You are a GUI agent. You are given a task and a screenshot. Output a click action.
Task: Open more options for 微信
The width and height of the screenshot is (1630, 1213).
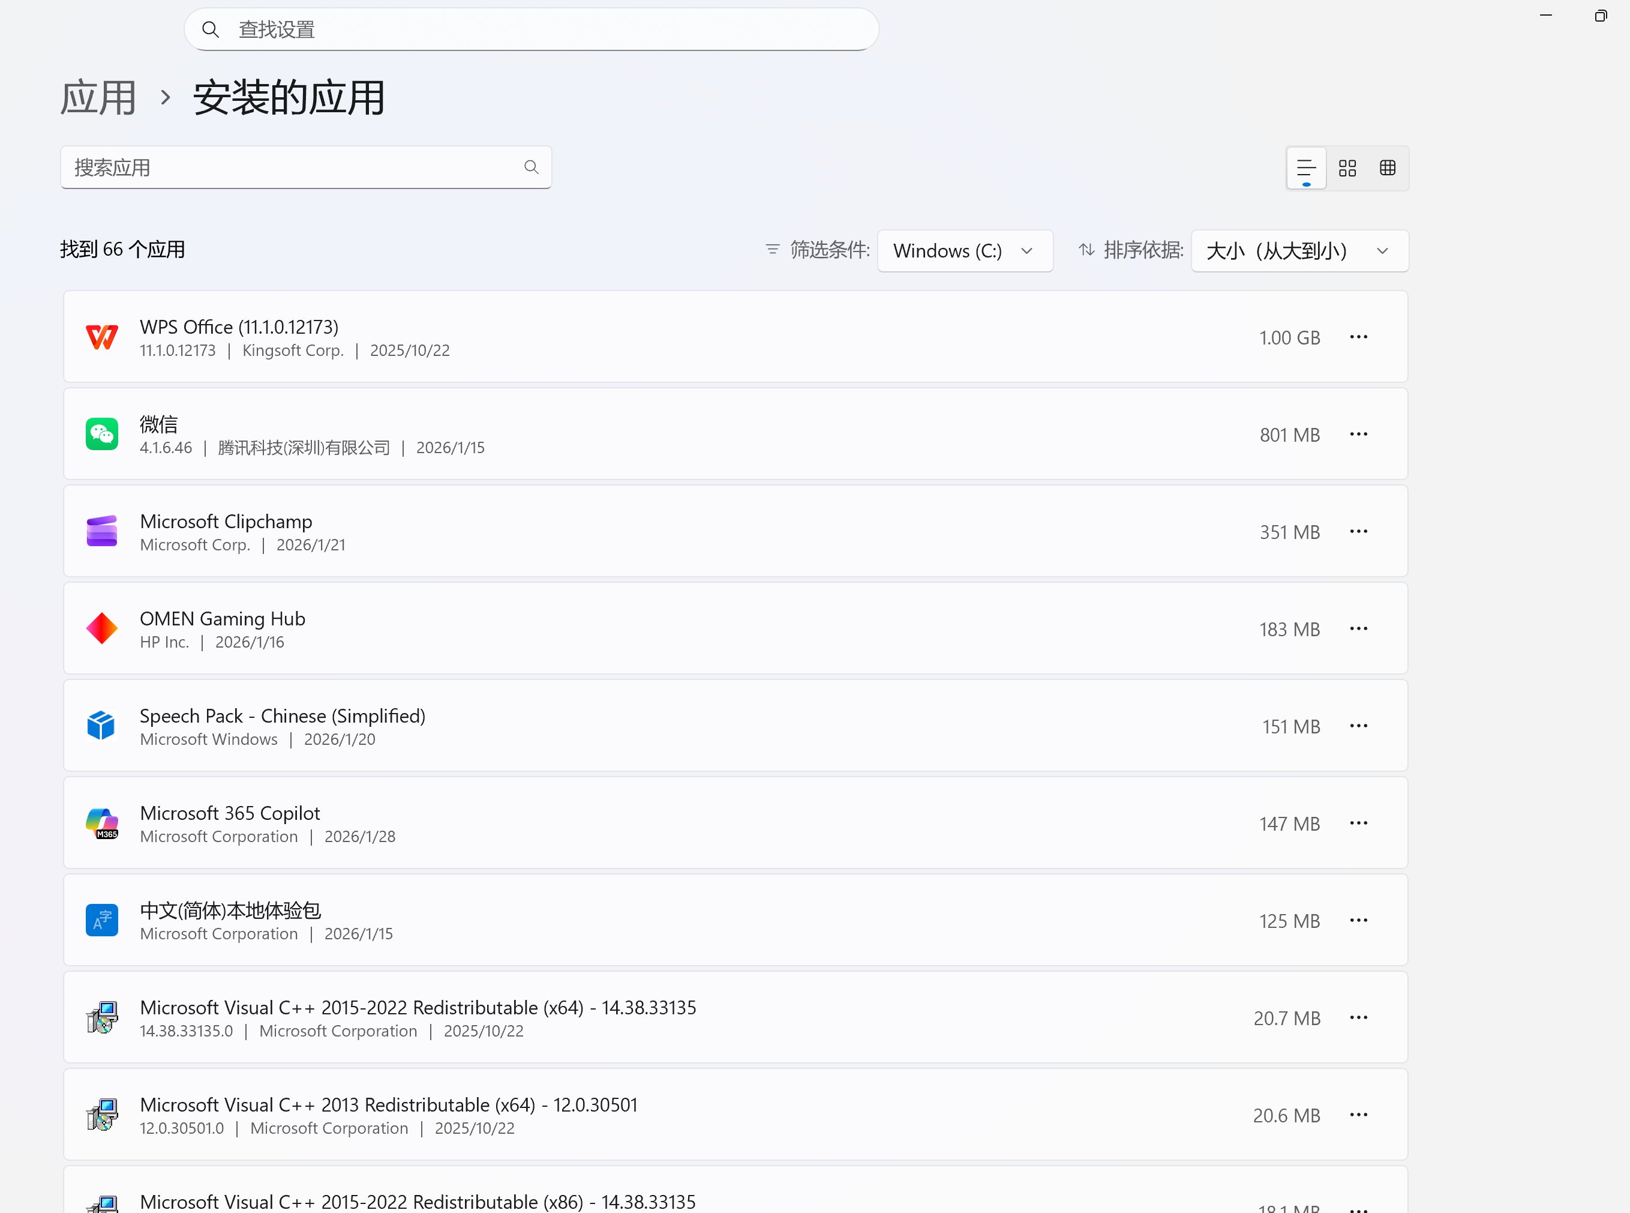pyautogui.click(x=1358, y=434)
